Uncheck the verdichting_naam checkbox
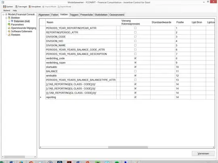Screen dimensions: 218x163 click(135, 63)
